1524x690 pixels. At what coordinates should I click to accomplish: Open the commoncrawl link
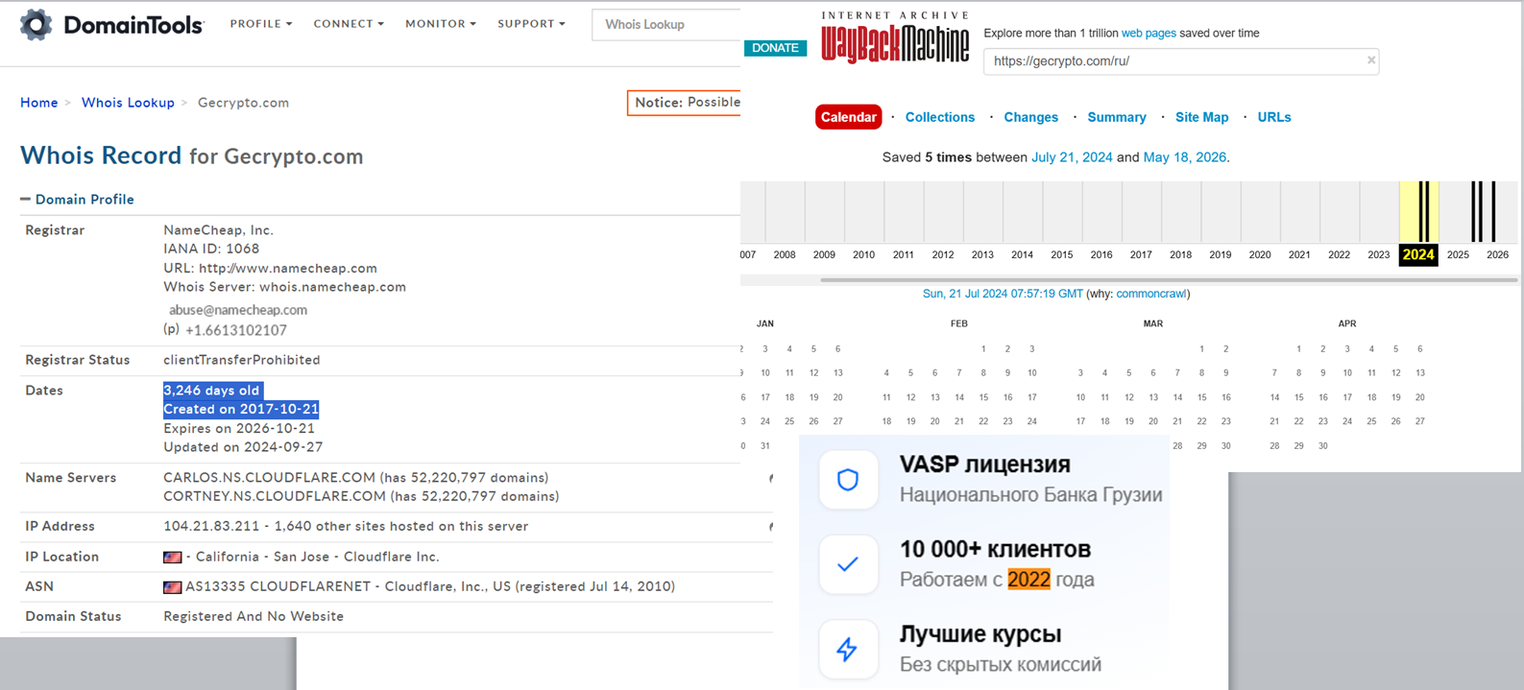click(1151, 294)
